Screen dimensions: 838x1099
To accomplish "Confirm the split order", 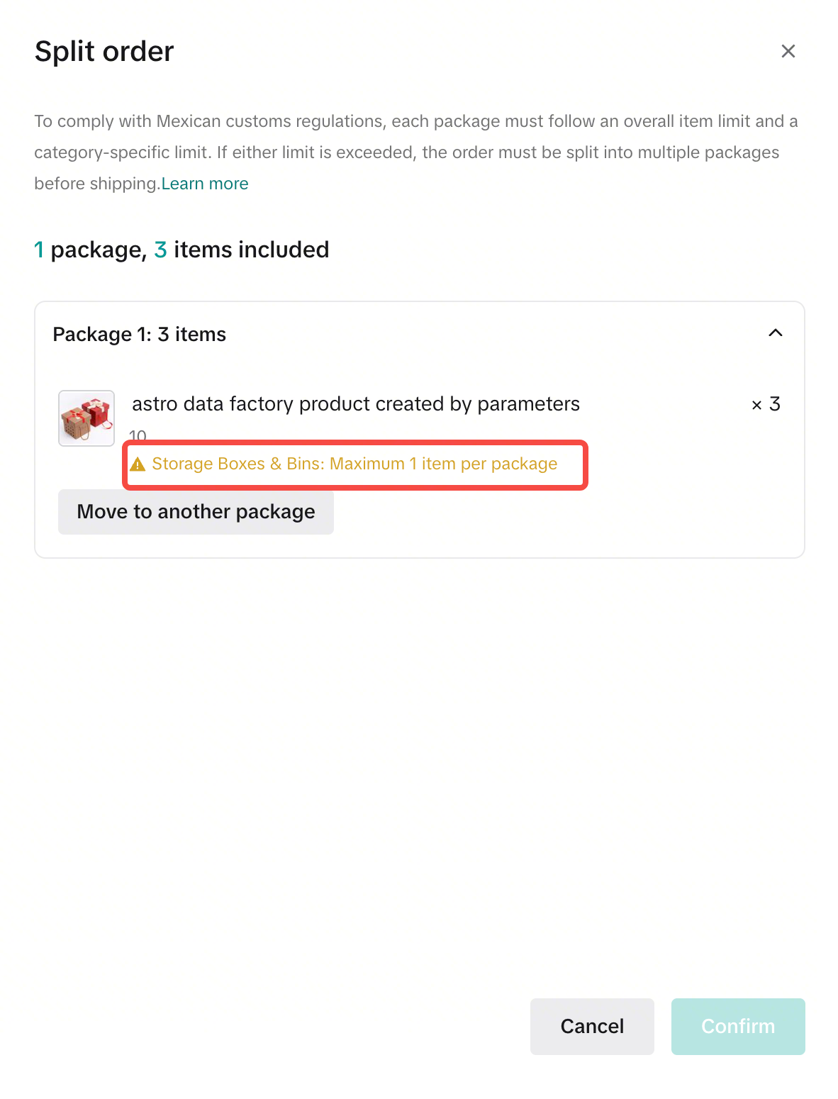I will pyautogui.click(x=737, y=1026).
